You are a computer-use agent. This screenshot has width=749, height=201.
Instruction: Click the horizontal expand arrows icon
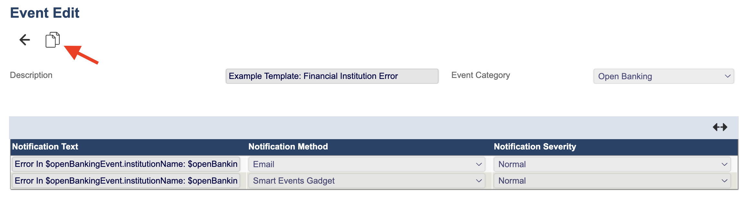click(x=720, y=127)
